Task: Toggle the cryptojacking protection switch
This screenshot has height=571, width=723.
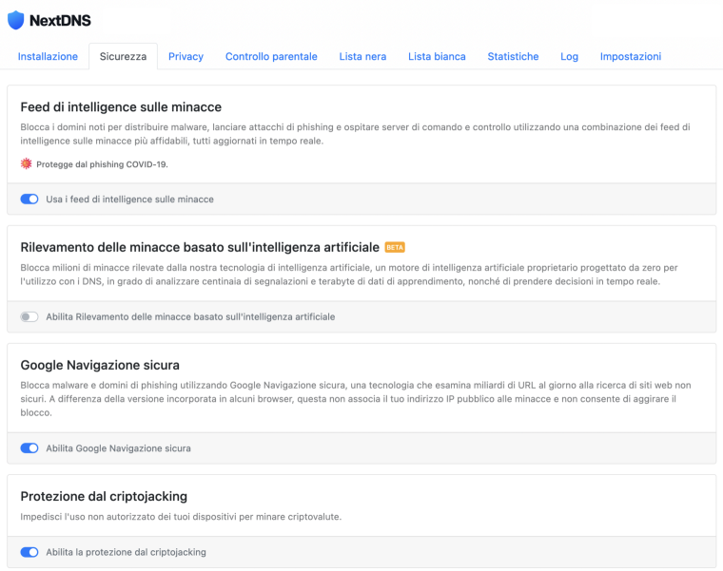Action: 29,552
